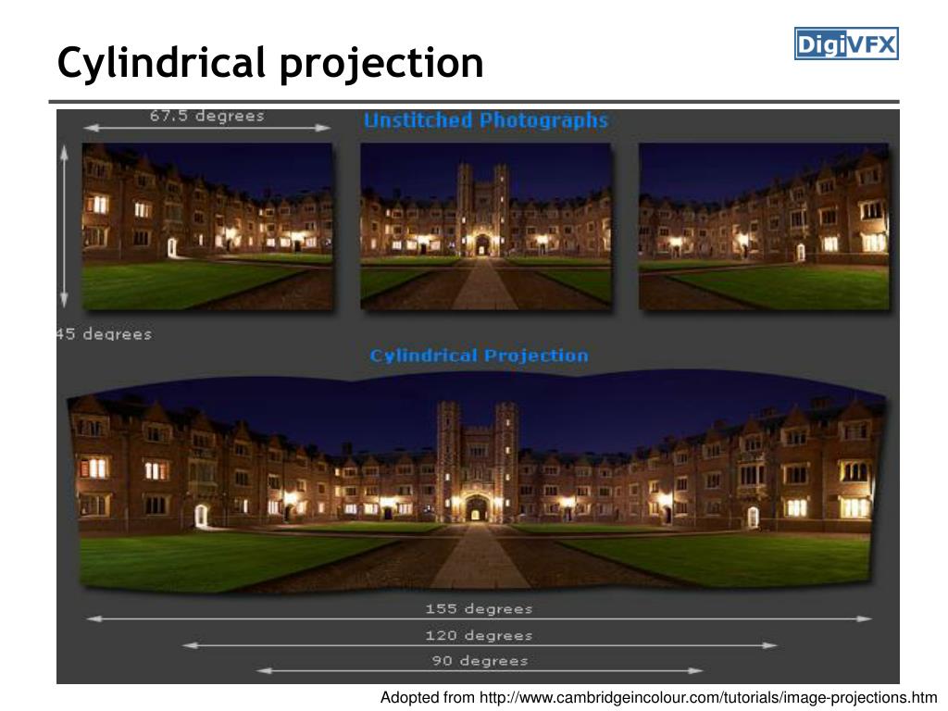Click the Cylindrical projection slide title
The image size is (948, 711).
coord(270,64)
